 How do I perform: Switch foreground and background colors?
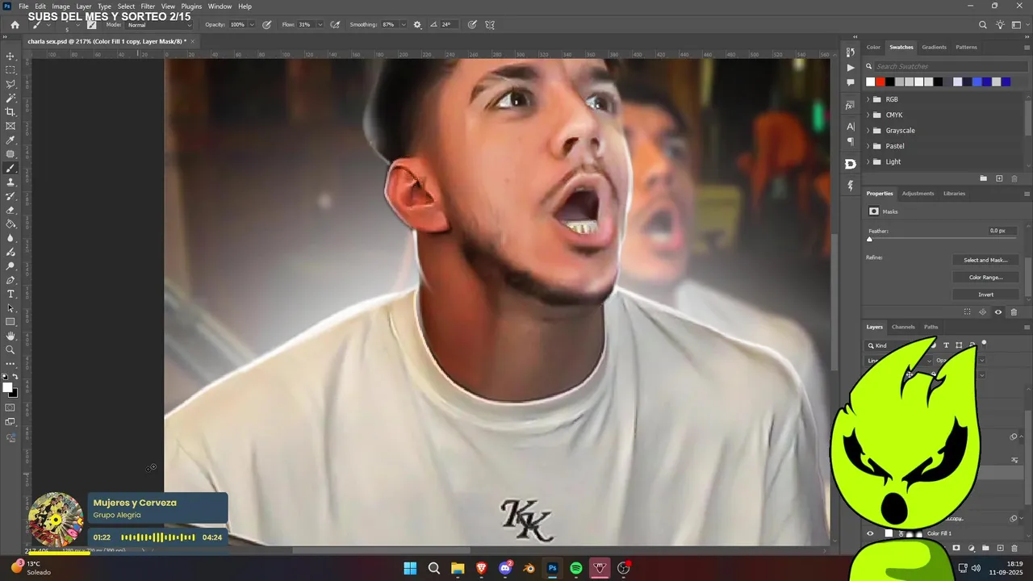point(15,377)
